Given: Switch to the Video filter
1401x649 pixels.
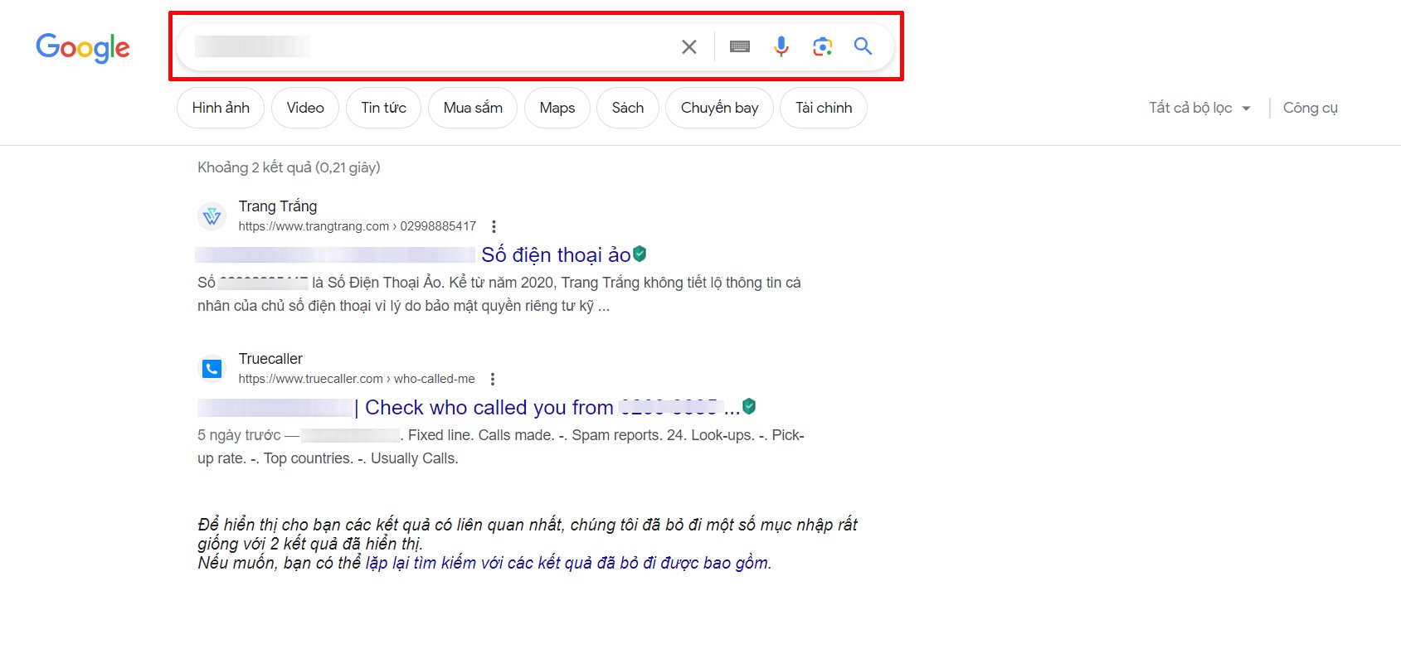Looking at the screenshot, I should (305, 108).
